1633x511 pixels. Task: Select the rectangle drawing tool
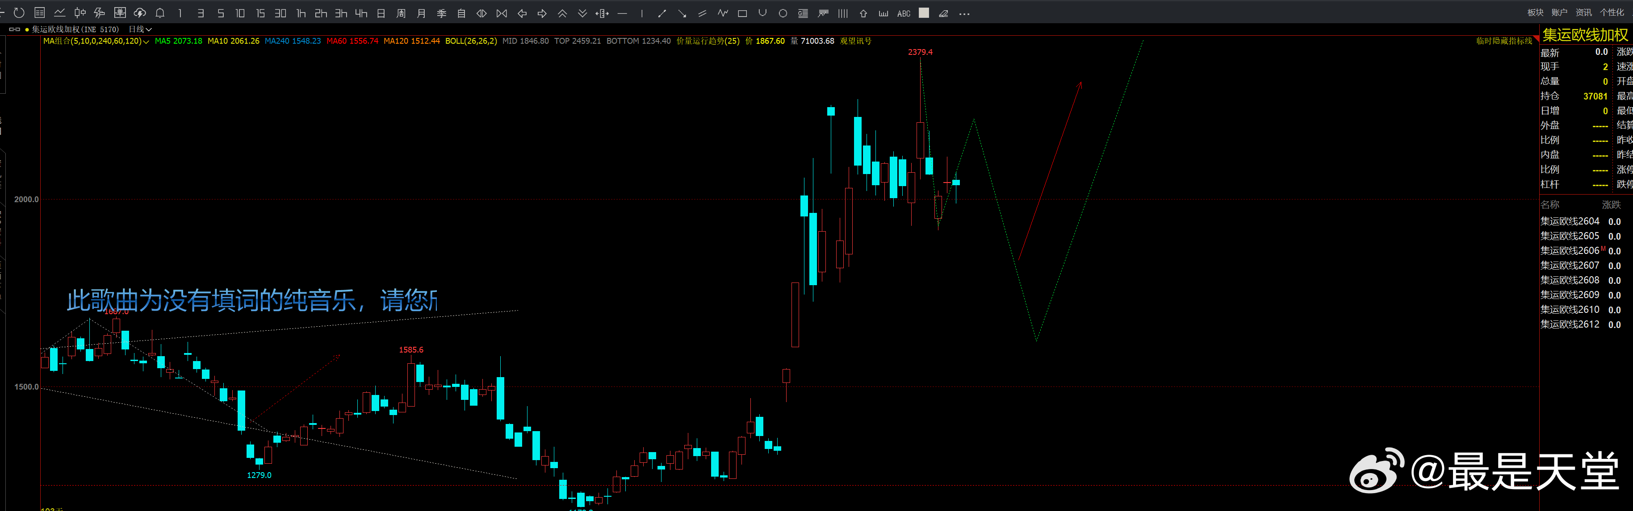pos(742,13)
